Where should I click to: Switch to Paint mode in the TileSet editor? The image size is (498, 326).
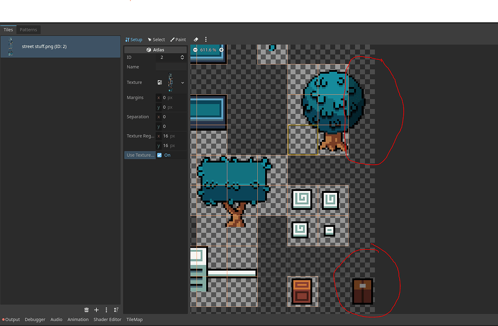[178, 39]
